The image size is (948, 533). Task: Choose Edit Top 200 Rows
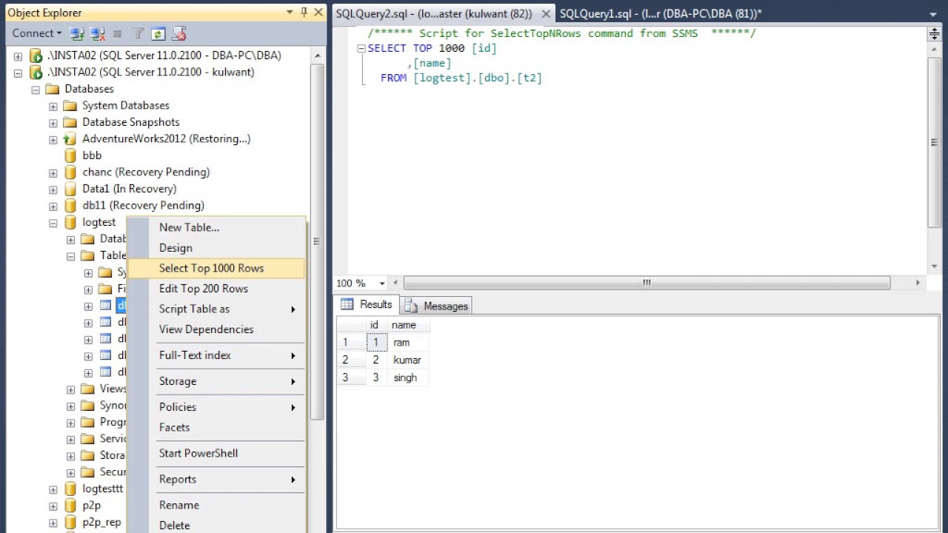[x=216, y=289]
